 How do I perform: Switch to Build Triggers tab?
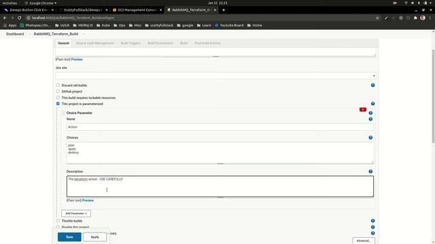pyautogui.click(x=130, y=43)
